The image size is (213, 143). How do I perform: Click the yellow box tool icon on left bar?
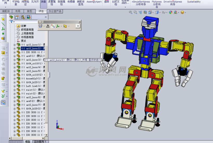[3, 53]
